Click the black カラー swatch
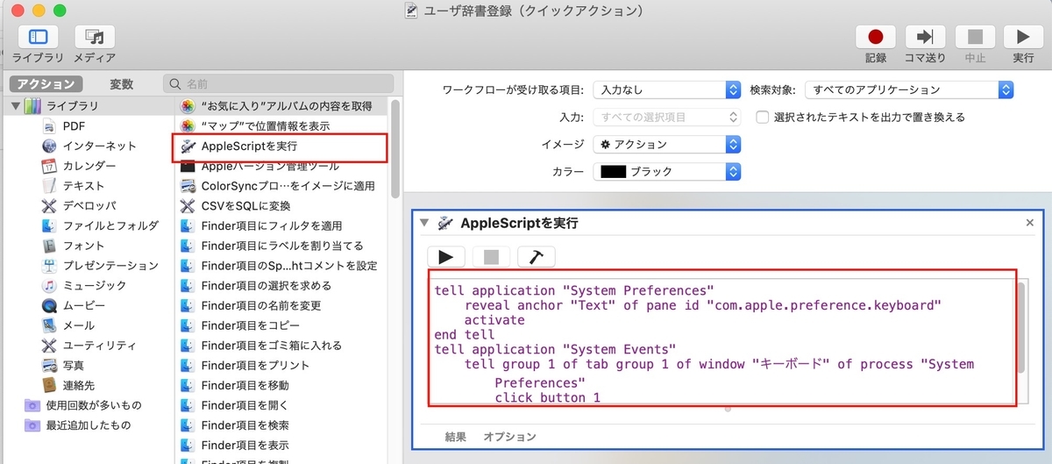The height and width of the screenshot is (464, 1052). tap(613, 172)
